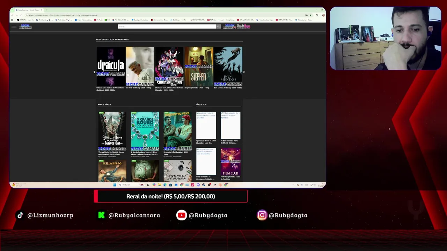Open the Mauricio de Sousa poster

tap(177, 171)
